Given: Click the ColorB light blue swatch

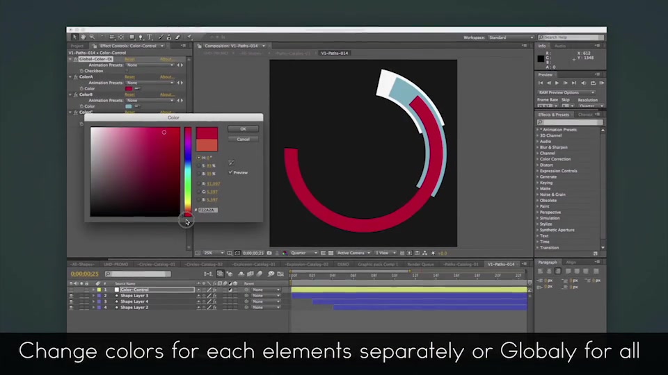Looking at the screenshot, I should (x=129, y=106).
